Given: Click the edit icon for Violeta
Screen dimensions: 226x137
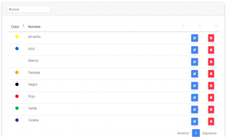Looking at the screenshot, I should point(195,121).
